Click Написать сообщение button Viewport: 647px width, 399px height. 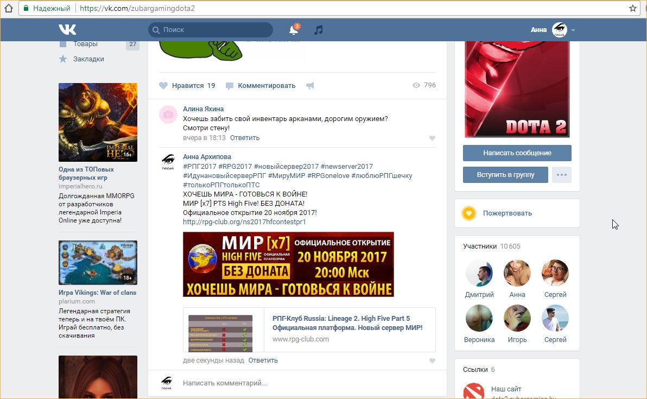click(517, 153)
